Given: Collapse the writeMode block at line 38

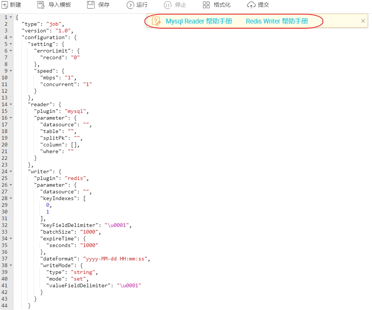Looking at the screenshot, I should [11, 265].
